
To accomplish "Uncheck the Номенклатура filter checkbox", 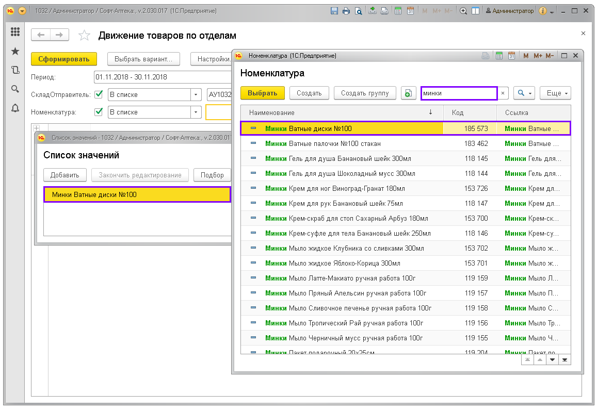I will (99, 112).
